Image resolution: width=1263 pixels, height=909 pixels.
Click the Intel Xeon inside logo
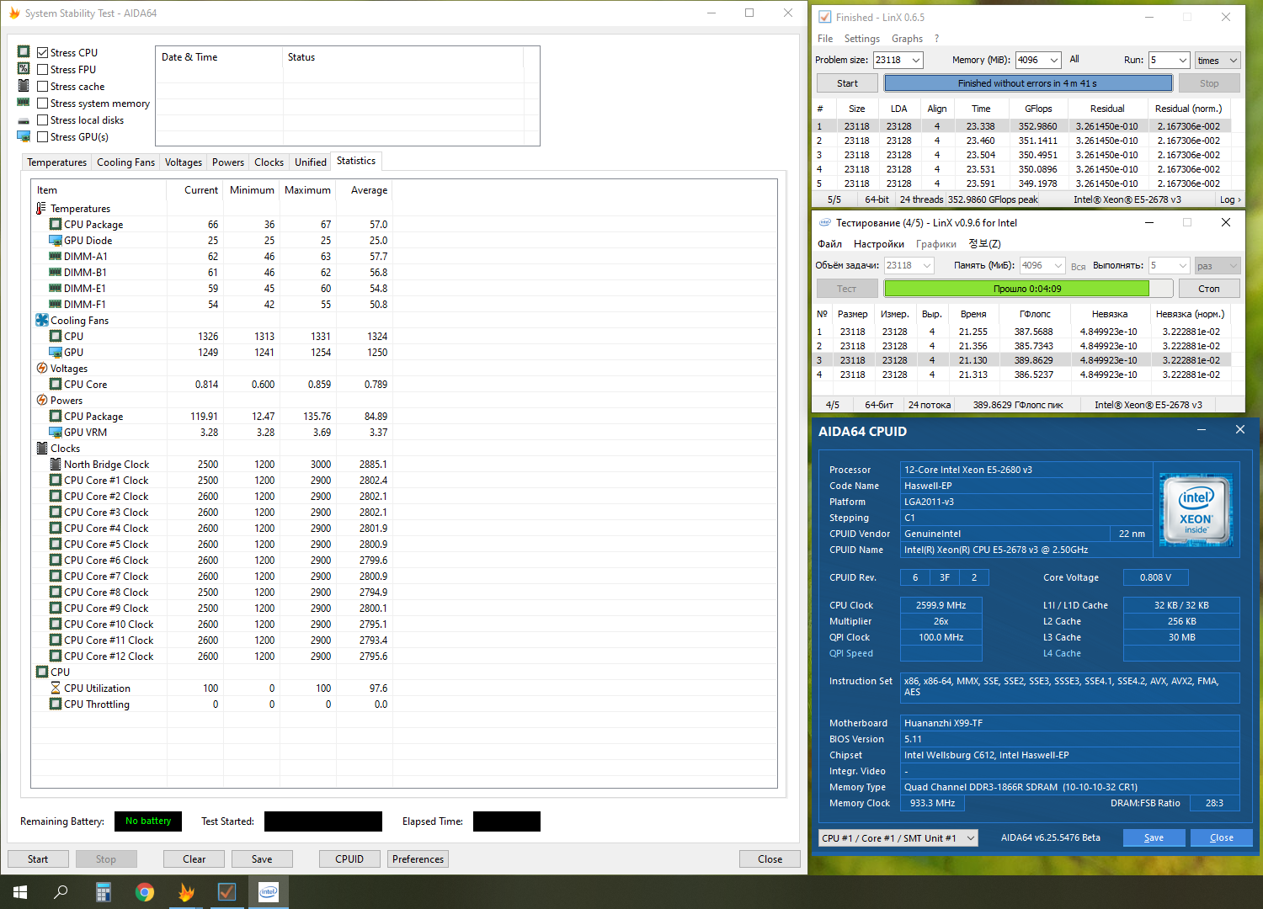click(x=1196, y=509)
